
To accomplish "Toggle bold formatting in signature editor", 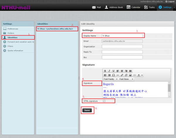I will pyautogui.click(x=105, y=71).
